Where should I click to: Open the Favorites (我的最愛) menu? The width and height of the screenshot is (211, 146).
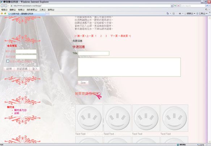[32, 10]
